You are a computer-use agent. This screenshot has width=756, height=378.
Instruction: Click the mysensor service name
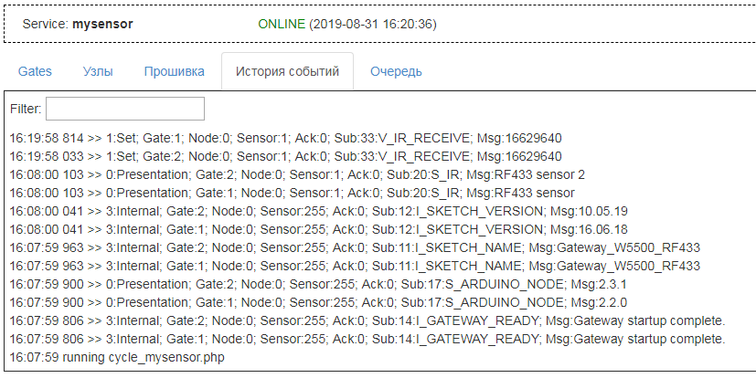coord(102,24)
